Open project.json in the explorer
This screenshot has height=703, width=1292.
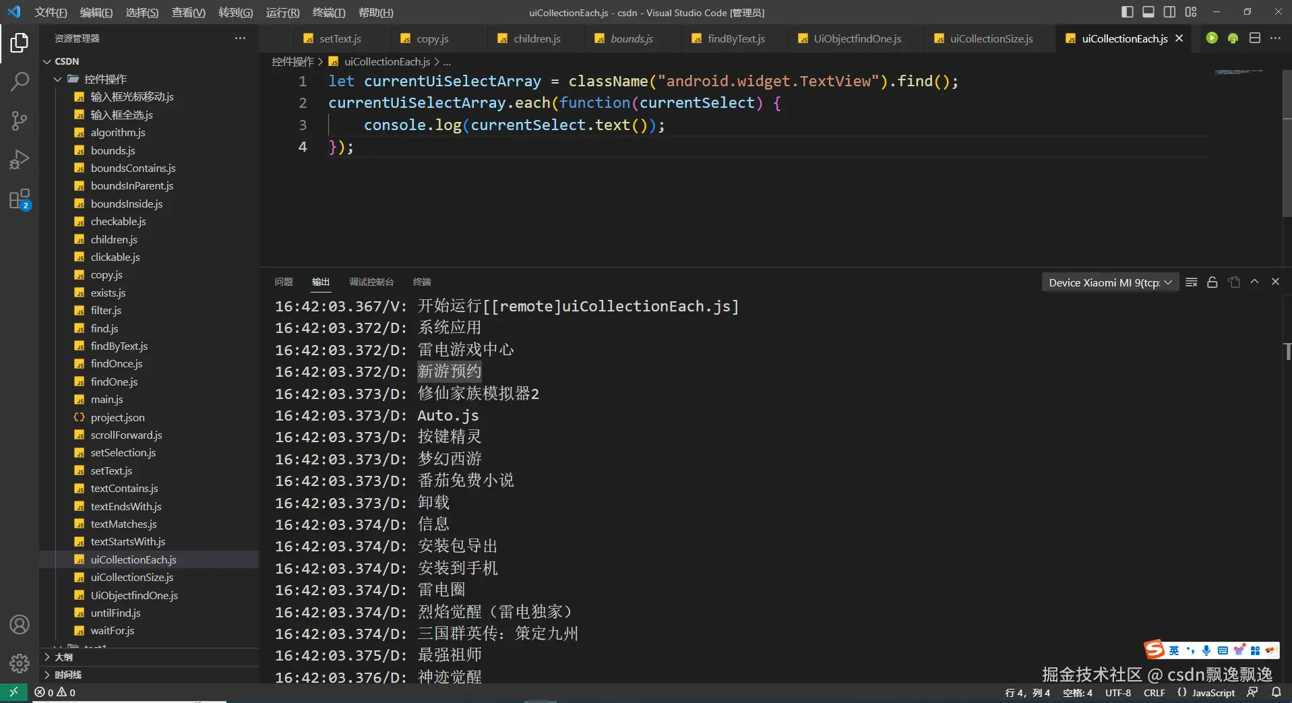(x=117, y=417)
